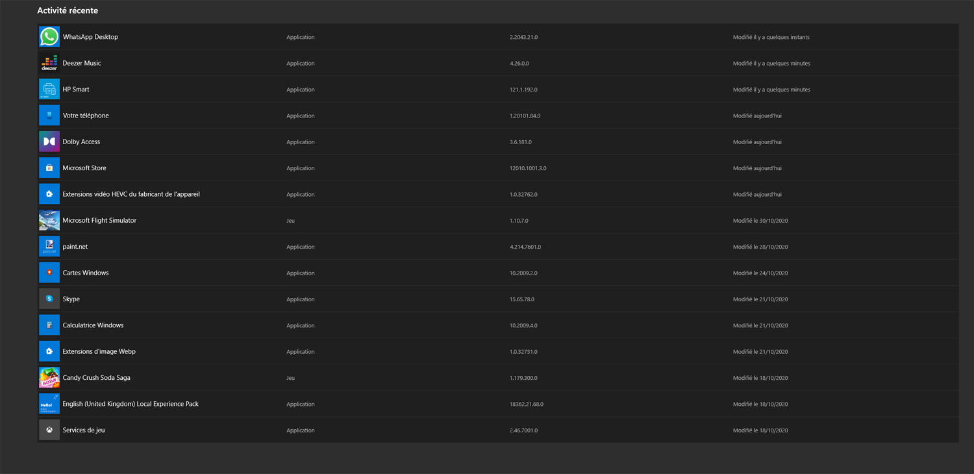
Task: Click modified date in Services de jeu row
Action: 760,430
